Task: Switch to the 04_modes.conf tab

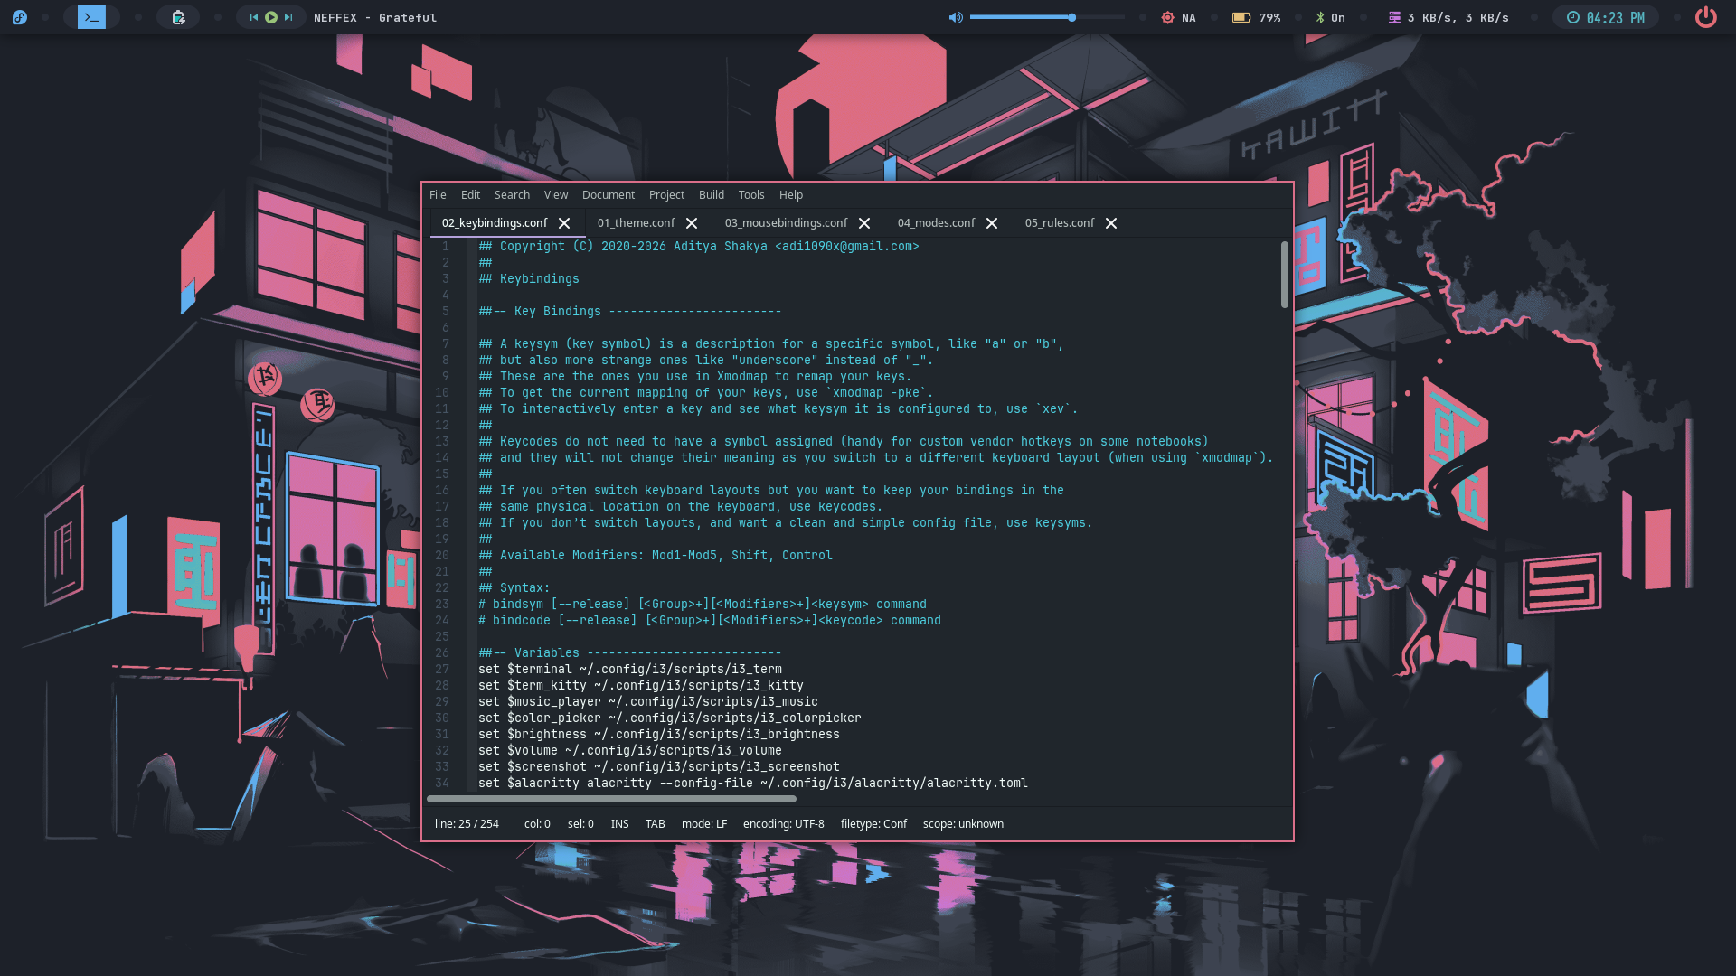Action: (x=936, y=222)
